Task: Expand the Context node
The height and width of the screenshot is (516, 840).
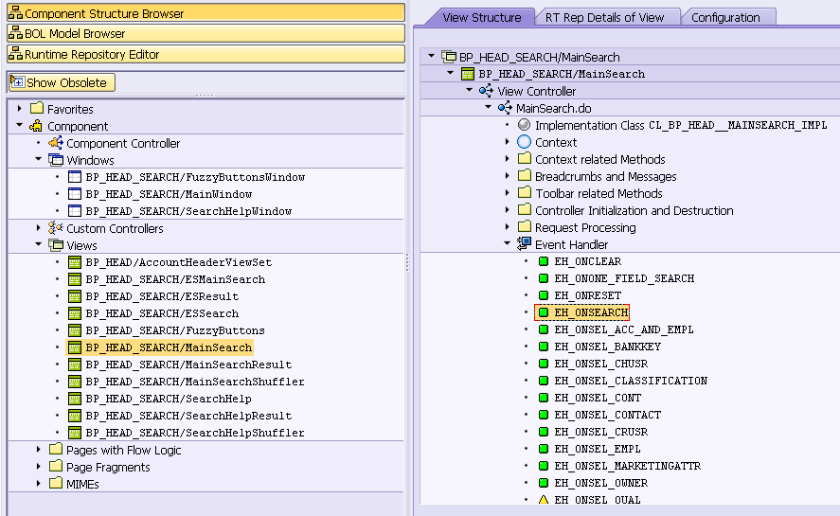Action: (508, 142)
